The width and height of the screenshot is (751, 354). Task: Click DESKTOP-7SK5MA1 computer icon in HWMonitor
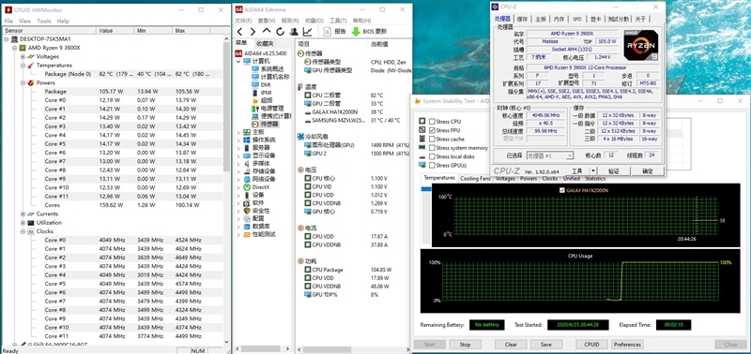[x=14, y=38]
